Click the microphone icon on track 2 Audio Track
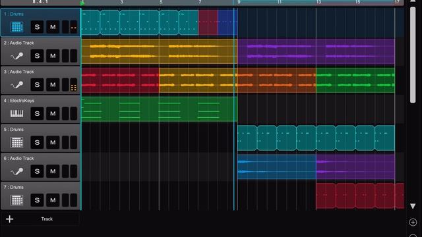422x237 pixels. tap(16, 56)
